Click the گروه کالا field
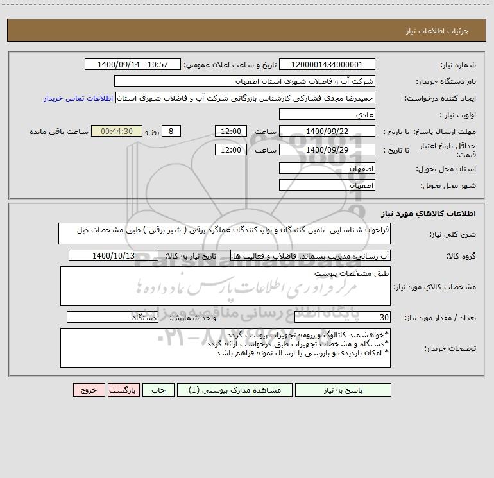The width and height of the screenshot is (494, 478). [x=311, y=255]
